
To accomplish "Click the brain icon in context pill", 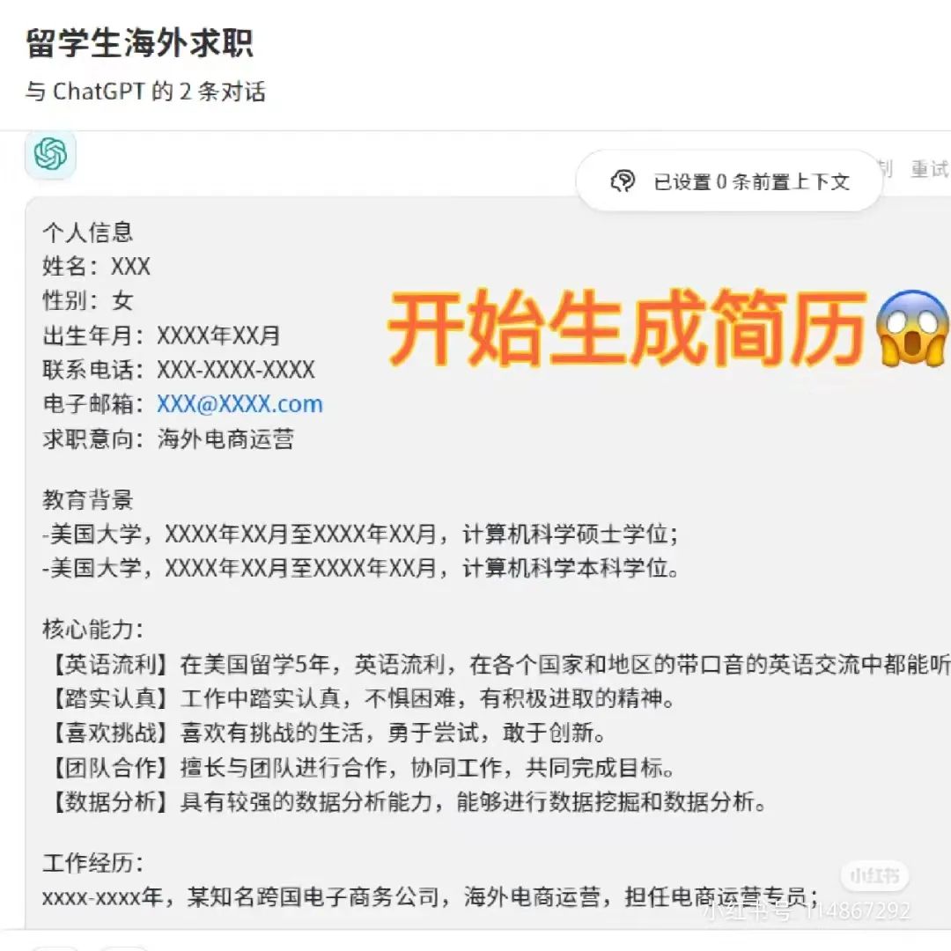I will pos(623,181).
